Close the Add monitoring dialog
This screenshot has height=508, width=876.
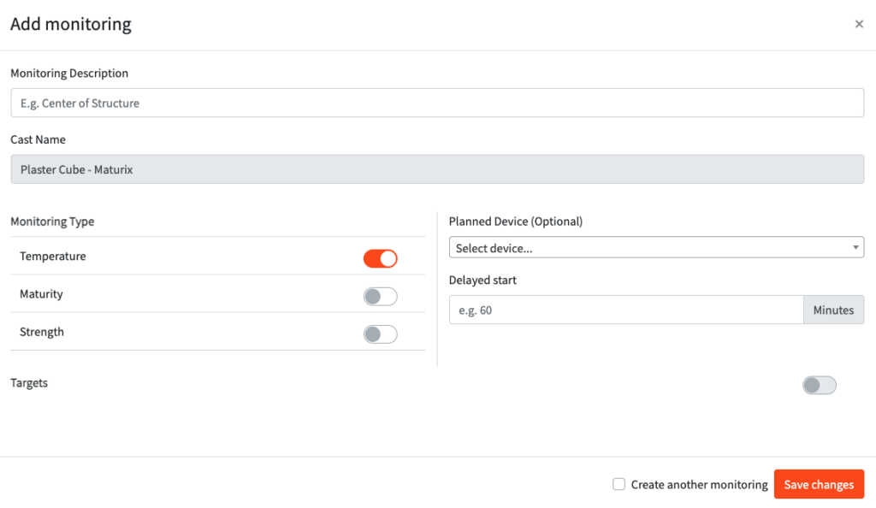pyautogui.click(x=859, y=24)
